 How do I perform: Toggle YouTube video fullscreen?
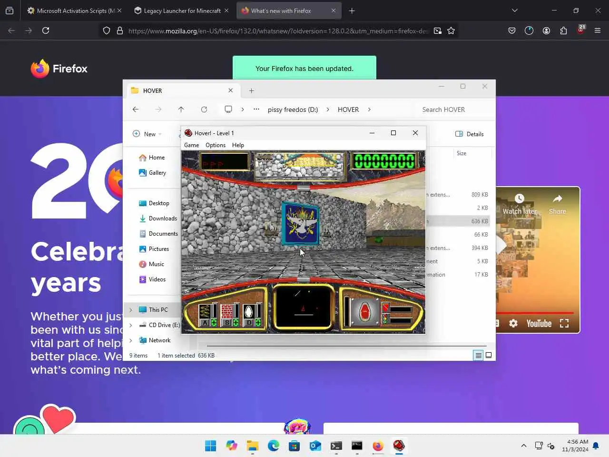coord(564,323)
